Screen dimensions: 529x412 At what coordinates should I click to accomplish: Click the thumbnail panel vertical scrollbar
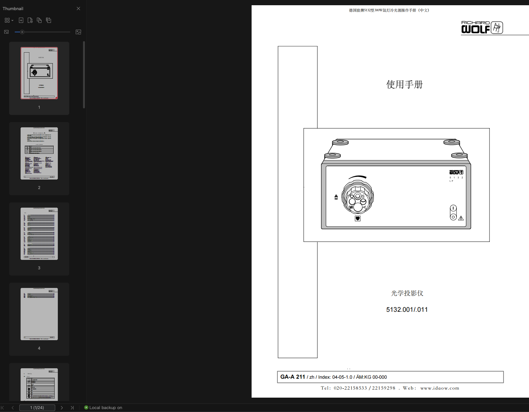pos(84,74)
